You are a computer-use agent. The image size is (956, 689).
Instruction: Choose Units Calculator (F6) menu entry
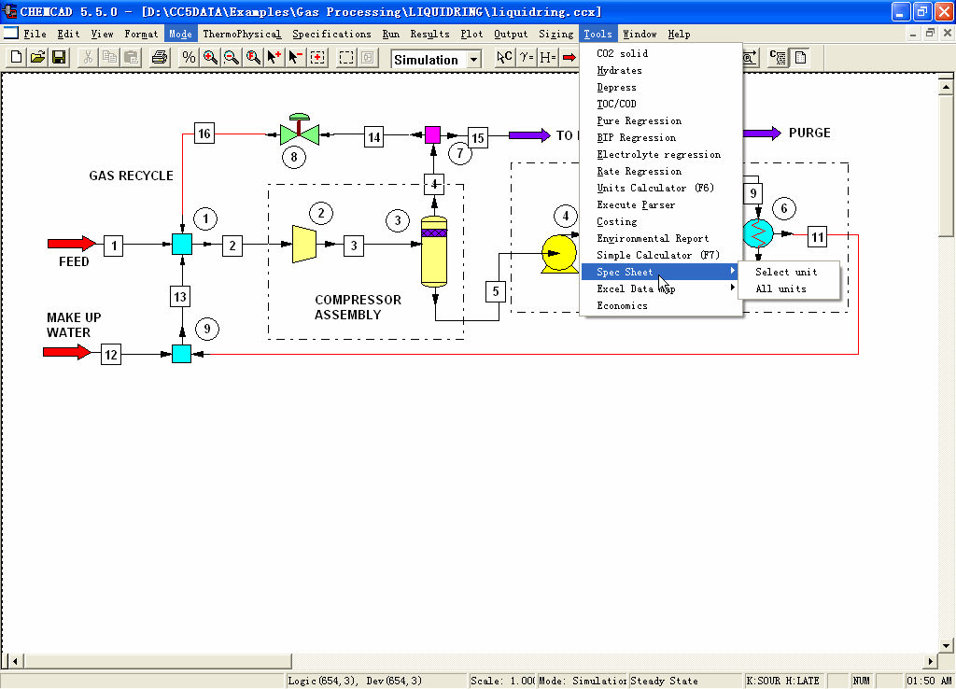pyautogui.click(x=660, y=188)
